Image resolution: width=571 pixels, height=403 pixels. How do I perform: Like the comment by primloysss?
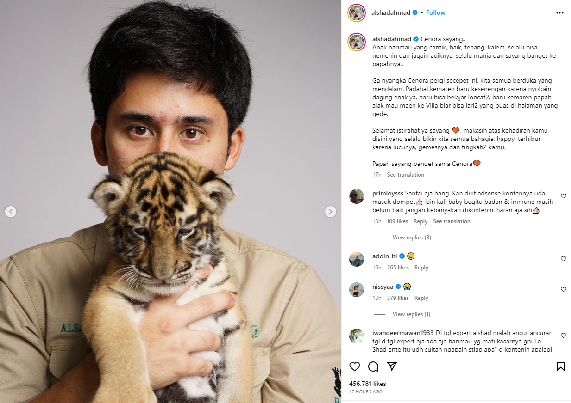[x=564, y=196]
